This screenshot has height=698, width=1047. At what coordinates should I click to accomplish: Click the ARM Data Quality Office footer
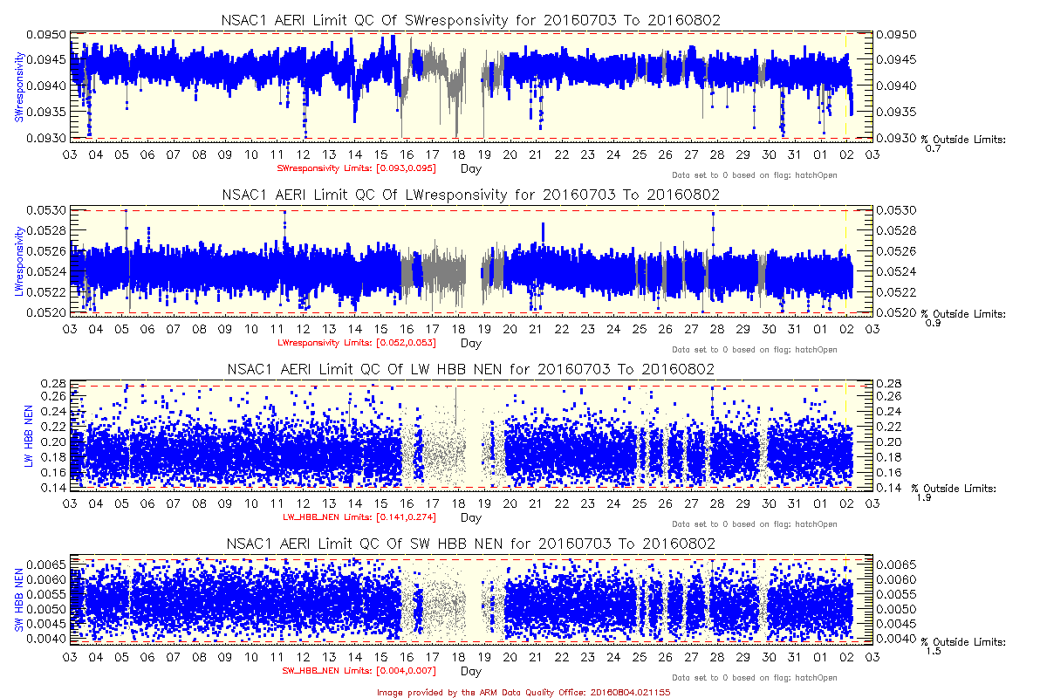point(523,691)
